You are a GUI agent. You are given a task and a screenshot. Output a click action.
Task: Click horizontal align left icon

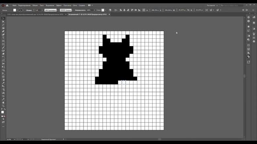pyautogui.click(x=121, y=10)
